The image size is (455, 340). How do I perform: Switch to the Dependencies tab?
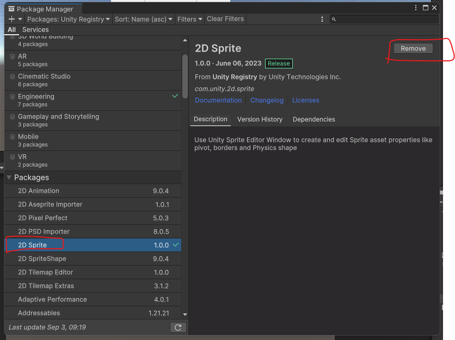[313, 119]
